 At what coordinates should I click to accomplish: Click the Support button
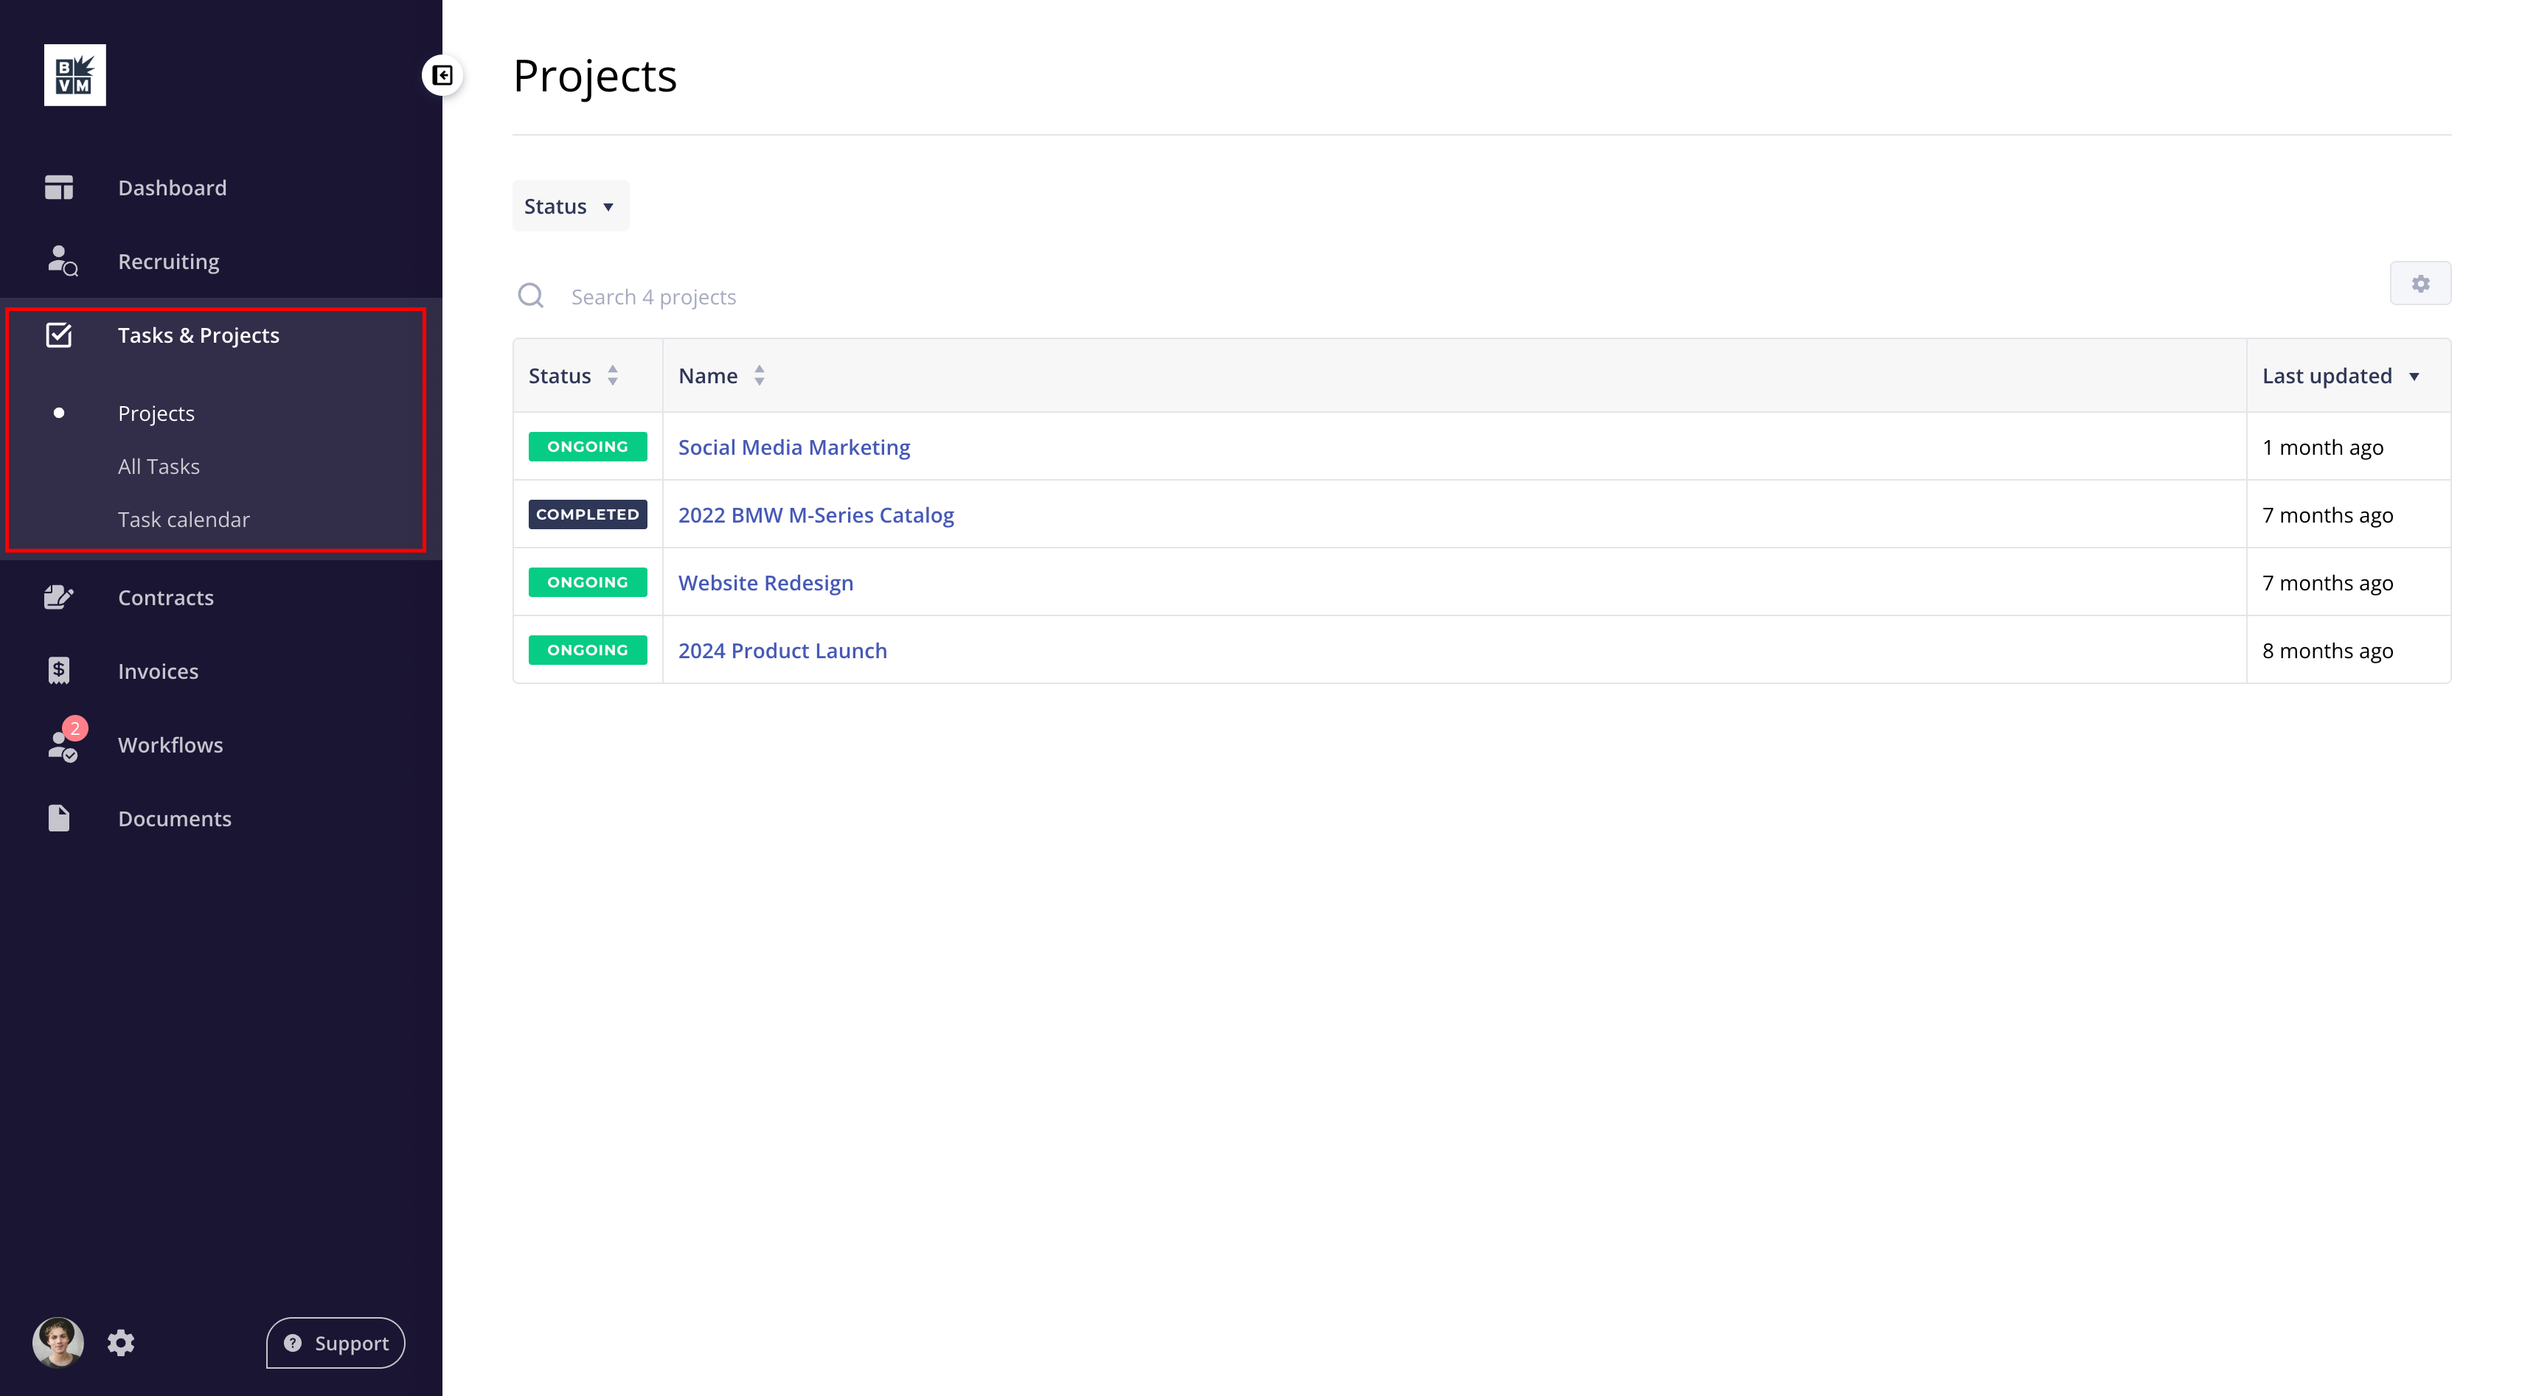pos(336,1342)
